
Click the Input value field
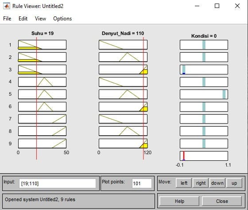tap(58, 183)
